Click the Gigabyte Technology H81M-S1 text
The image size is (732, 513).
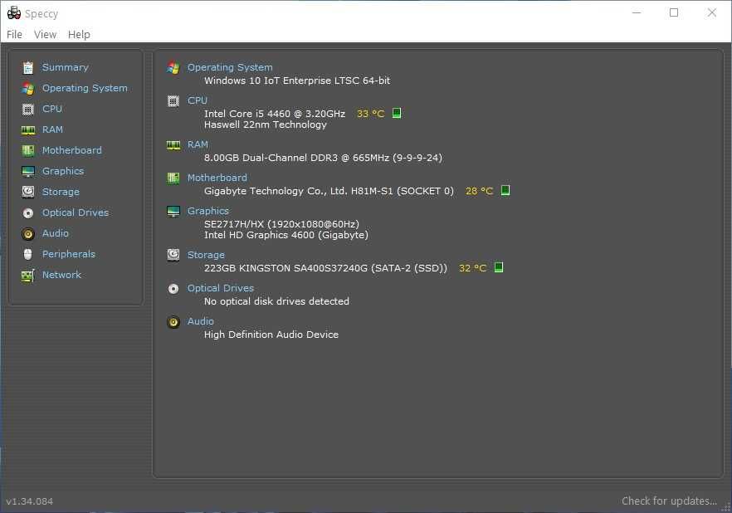(329, 191)
